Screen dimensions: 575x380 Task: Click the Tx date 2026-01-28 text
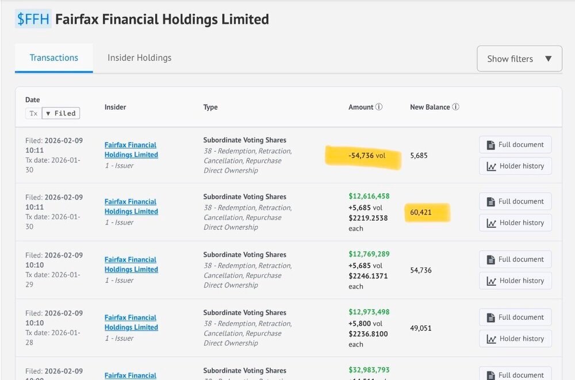pyautogui.click(x=52, y=337)
